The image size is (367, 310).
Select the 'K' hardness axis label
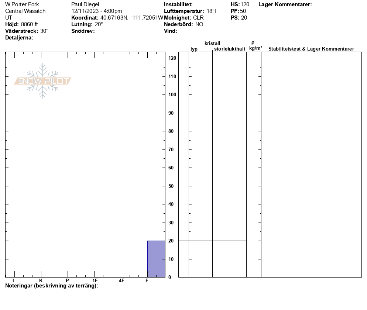41,281
